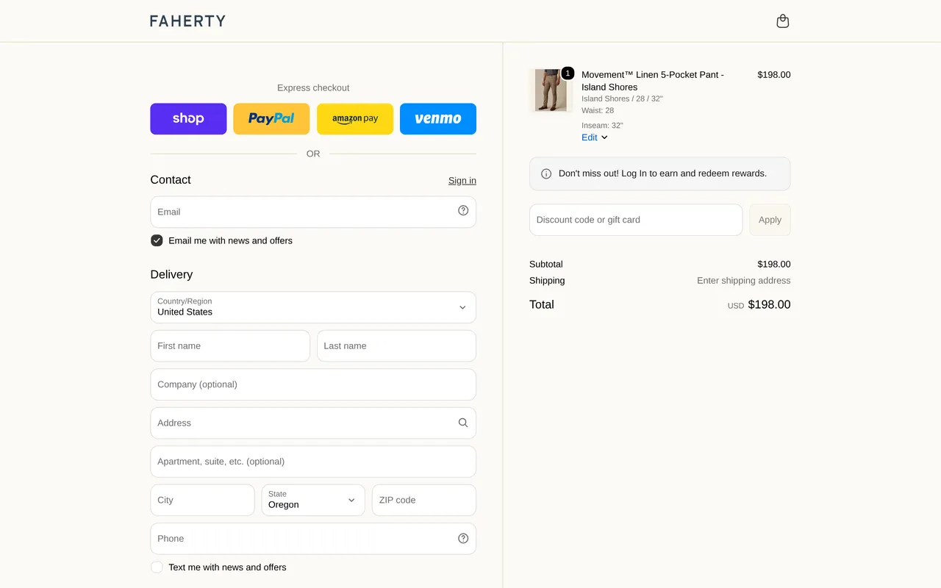Click the phone field help icon
This screenshot has width=941, height=588.
tap(463, 538)
